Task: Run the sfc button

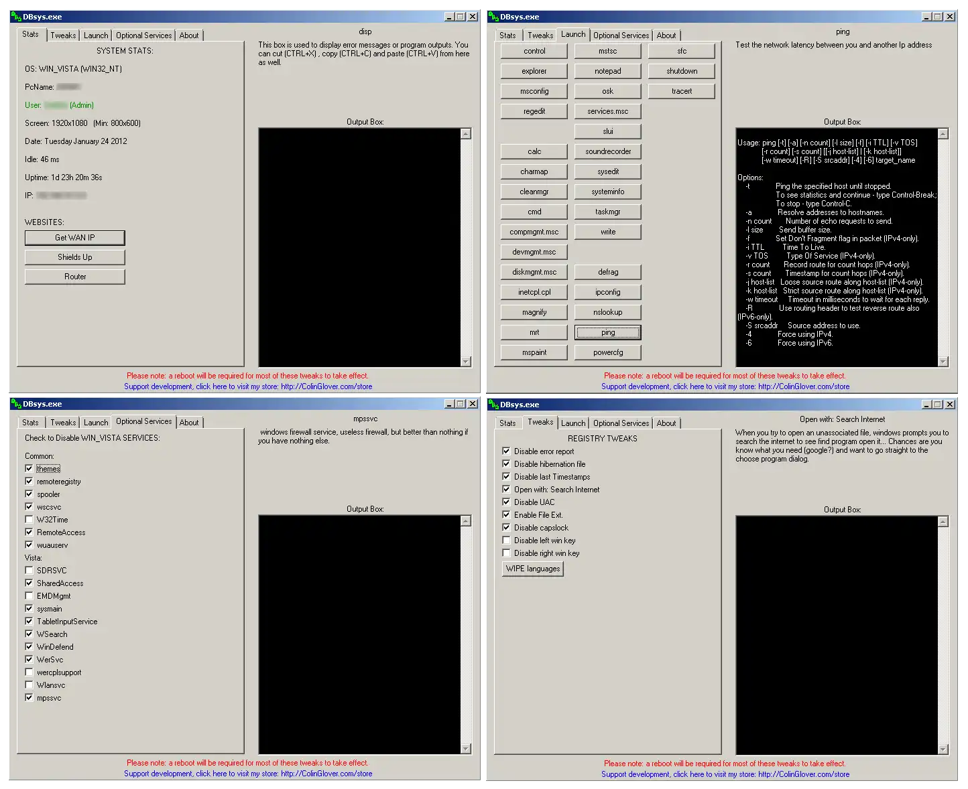Action: 682,51
